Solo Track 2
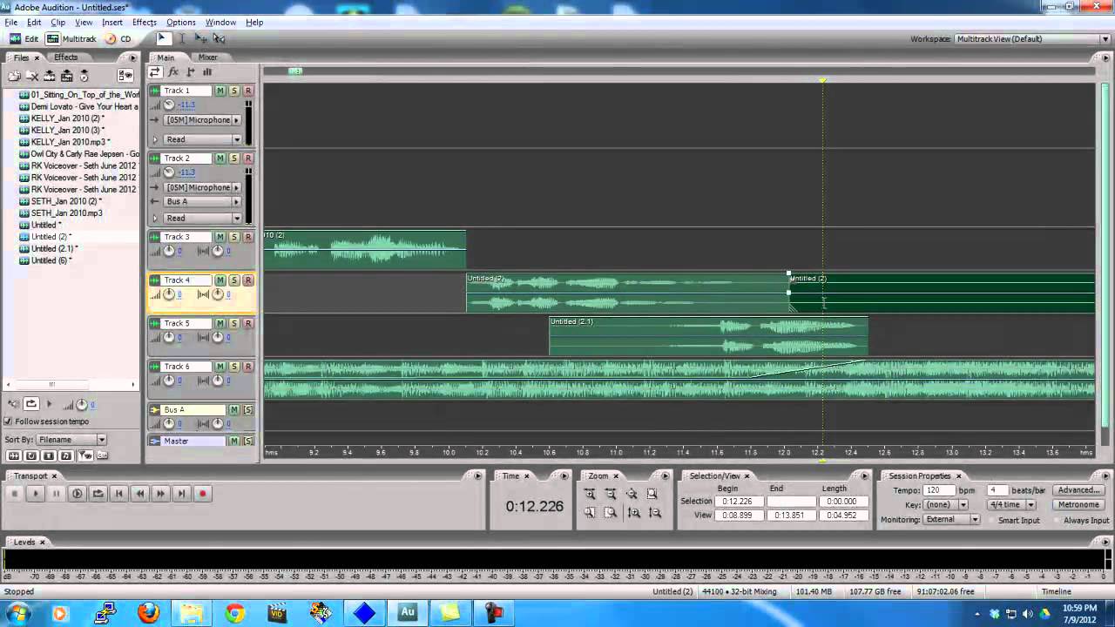 coord(234,158)
